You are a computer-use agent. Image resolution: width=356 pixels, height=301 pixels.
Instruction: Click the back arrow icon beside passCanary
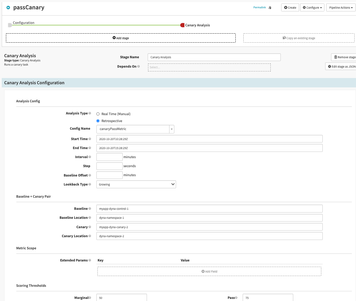8,7
